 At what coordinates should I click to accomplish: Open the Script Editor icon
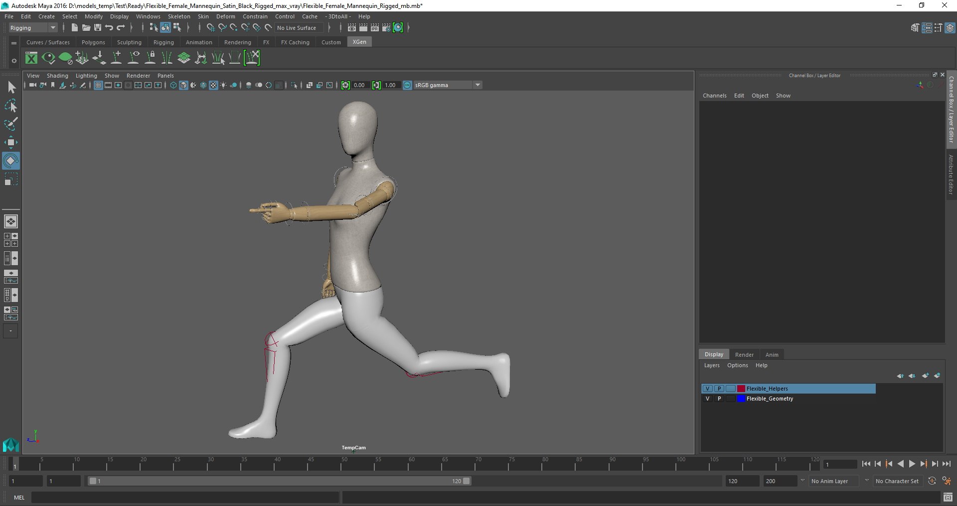point(948,497)
